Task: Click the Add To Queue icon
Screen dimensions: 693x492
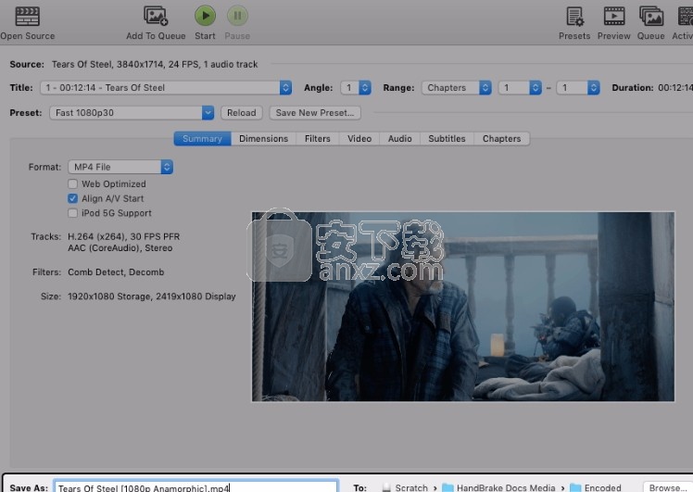Action: coord(156,16)
